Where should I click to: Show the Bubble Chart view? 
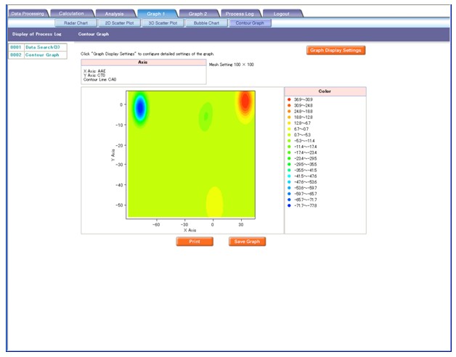click(x=205, y=23)
